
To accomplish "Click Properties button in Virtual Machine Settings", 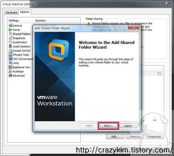I will (155, 137).
